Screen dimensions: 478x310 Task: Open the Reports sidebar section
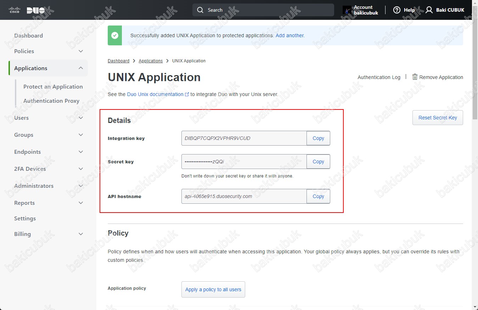[24, 203]
